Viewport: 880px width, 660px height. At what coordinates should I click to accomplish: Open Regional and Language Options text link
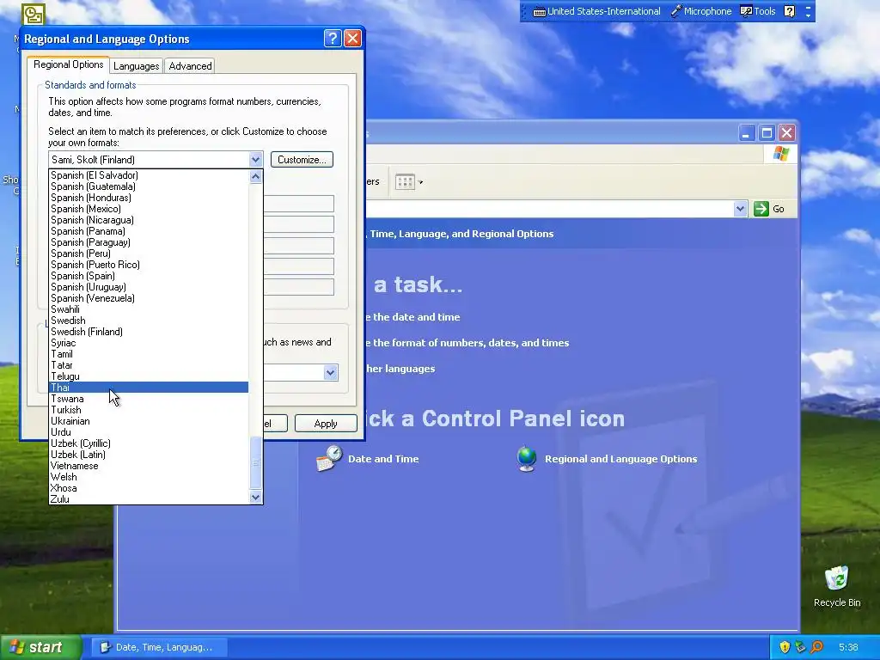[x=620, y=459]
